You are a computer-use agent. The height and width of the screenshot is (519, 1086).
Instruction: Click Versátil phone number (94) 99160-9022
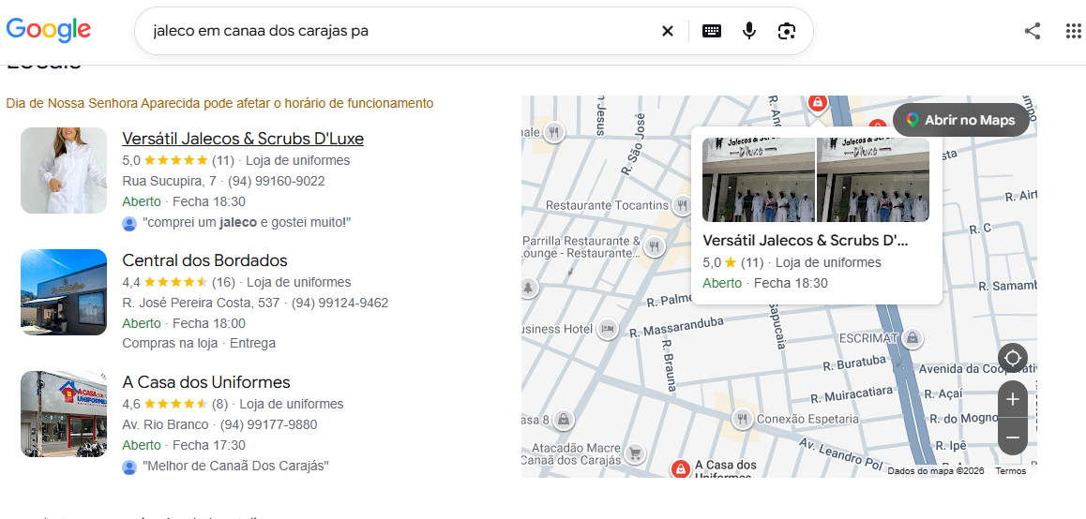(x=277, y=182)
